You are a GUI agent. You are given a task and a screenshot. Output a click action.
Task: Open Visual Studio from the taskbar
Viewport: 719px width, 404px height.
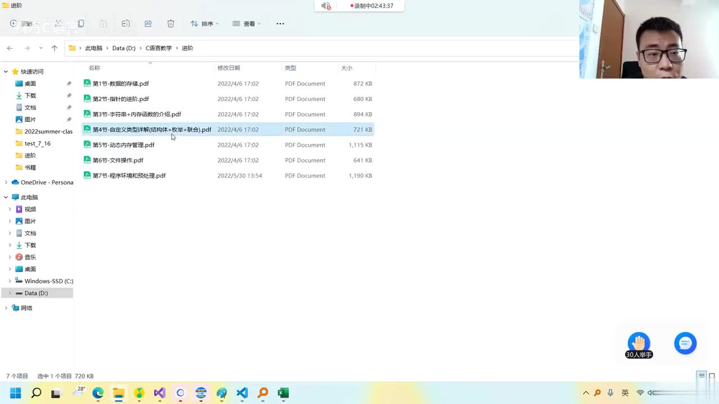(x=160, y=393)
